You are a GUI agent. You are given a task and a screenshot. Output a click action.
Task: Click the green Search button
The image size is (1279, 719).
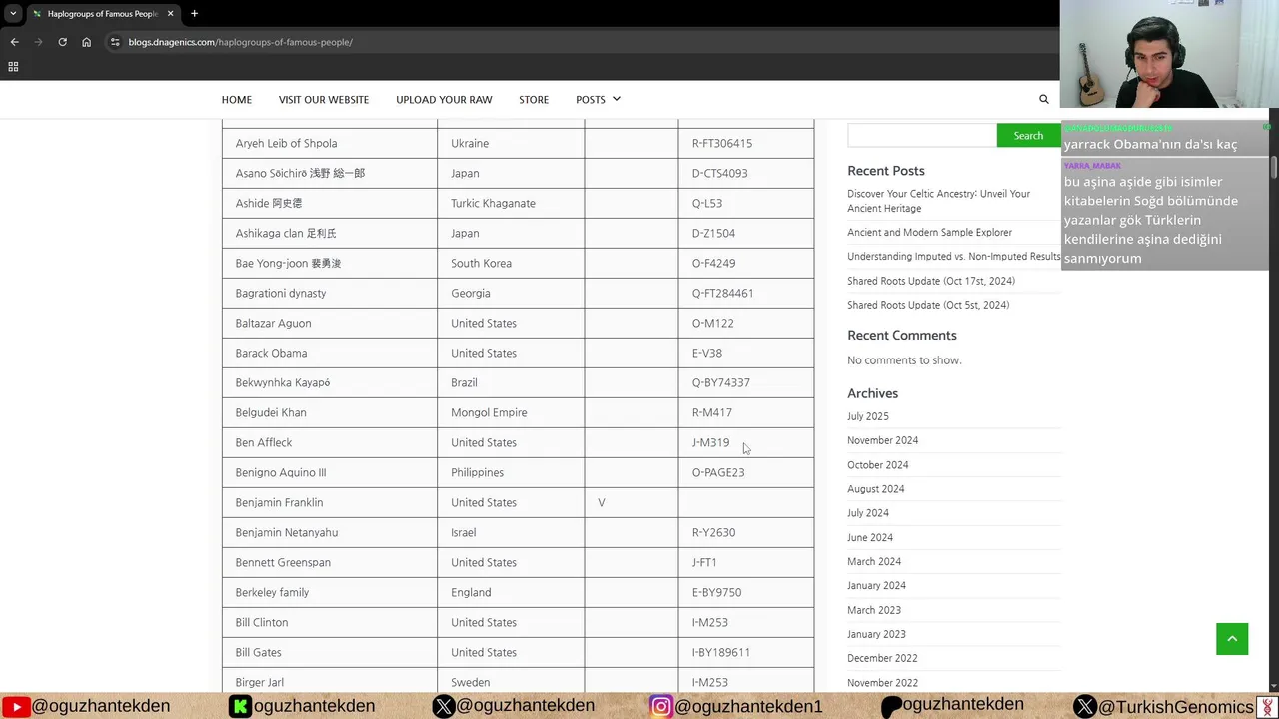[x=1028, y=136]
